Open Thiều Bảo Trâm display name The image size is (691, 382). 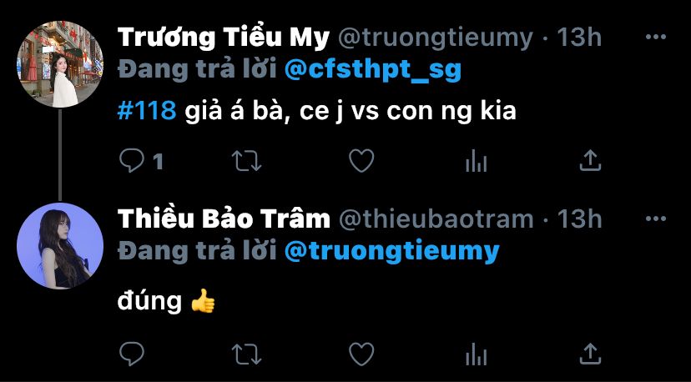pos(224,219)
